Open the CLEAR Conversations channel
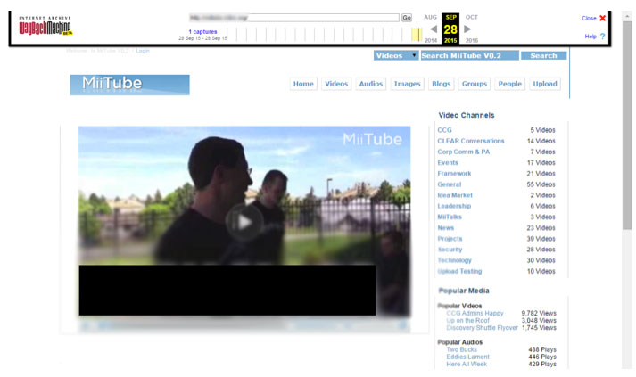 [x=471, y=141]
